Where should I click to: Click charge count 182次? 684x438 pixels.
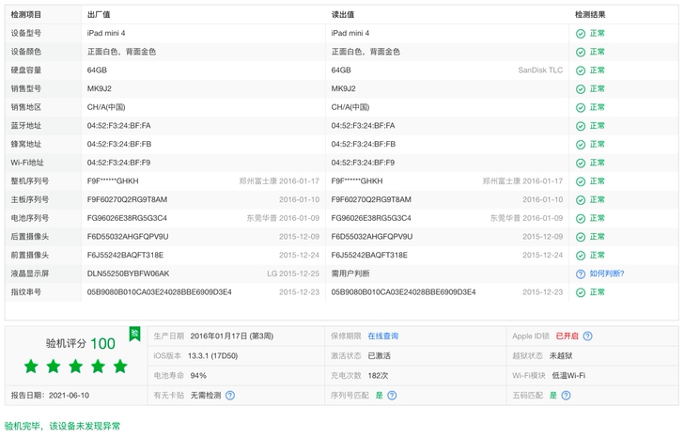pos(378,376)
